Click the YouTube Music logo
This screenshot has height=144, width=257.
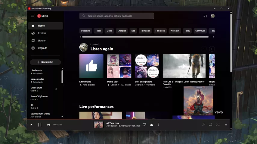click(43, 16)
